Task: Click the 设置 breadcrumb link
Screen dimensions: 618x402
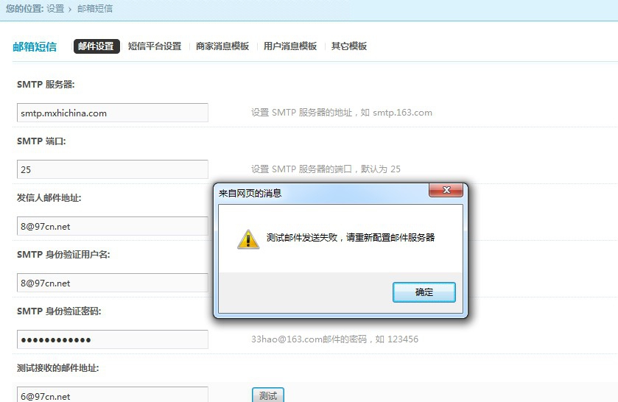Action: tap(55, 9)
